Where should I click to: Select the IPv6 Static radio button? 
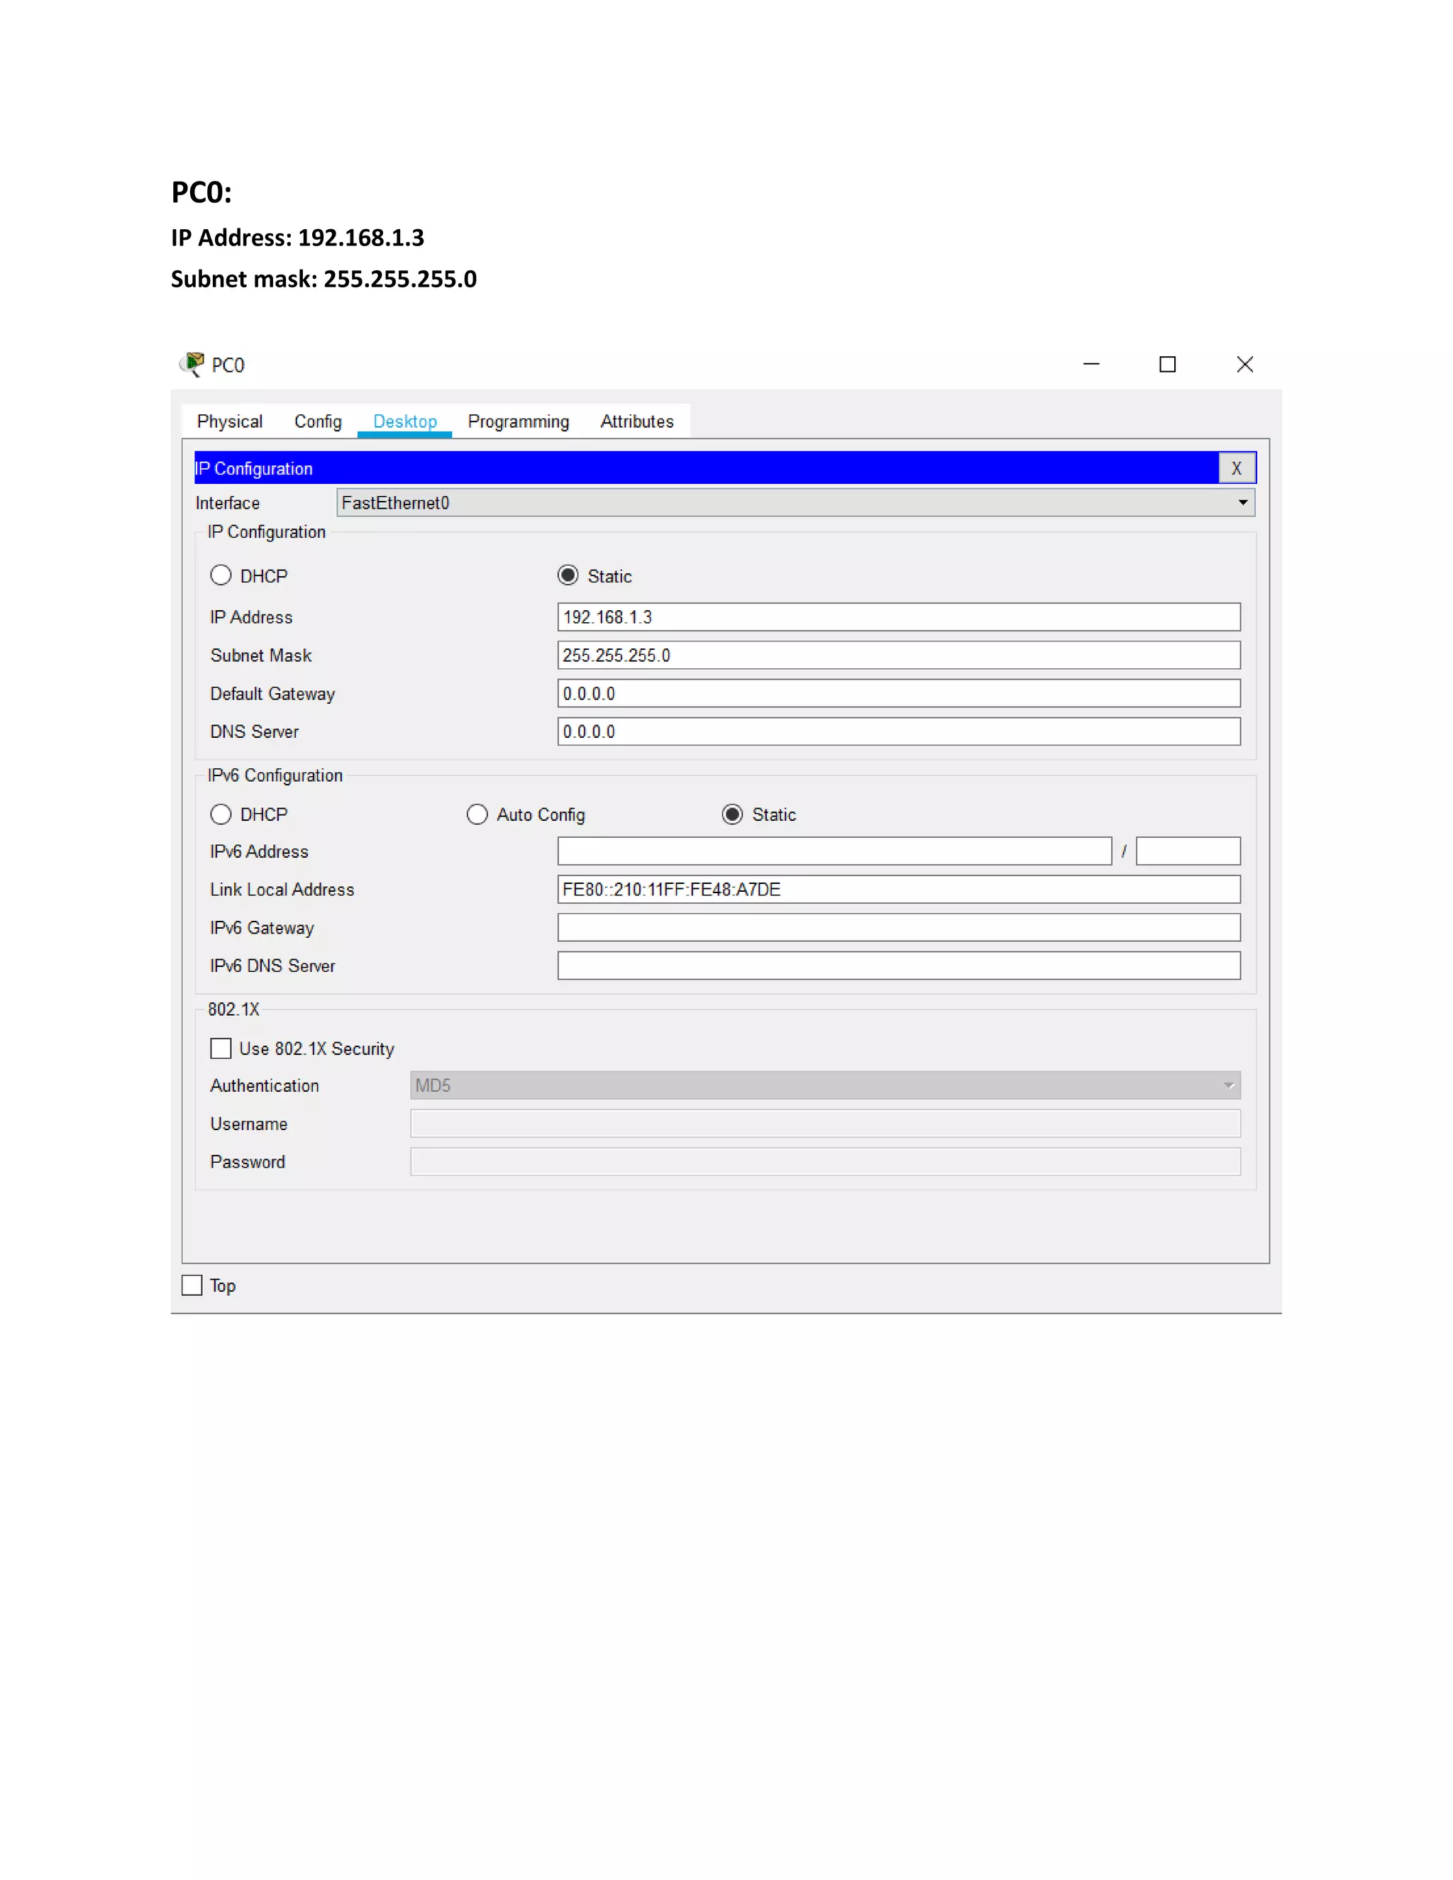click(x=732, y=814)
